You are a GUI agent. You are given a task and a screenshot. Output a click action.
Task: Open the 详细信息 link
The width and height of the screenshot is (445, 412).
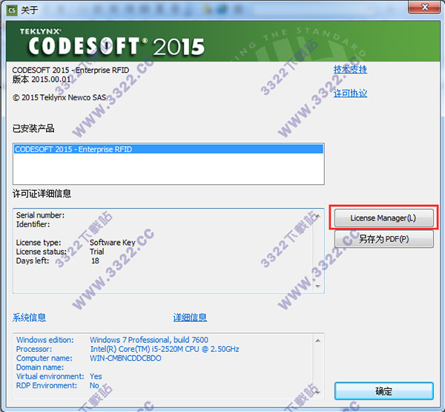[x=190, y=318]
